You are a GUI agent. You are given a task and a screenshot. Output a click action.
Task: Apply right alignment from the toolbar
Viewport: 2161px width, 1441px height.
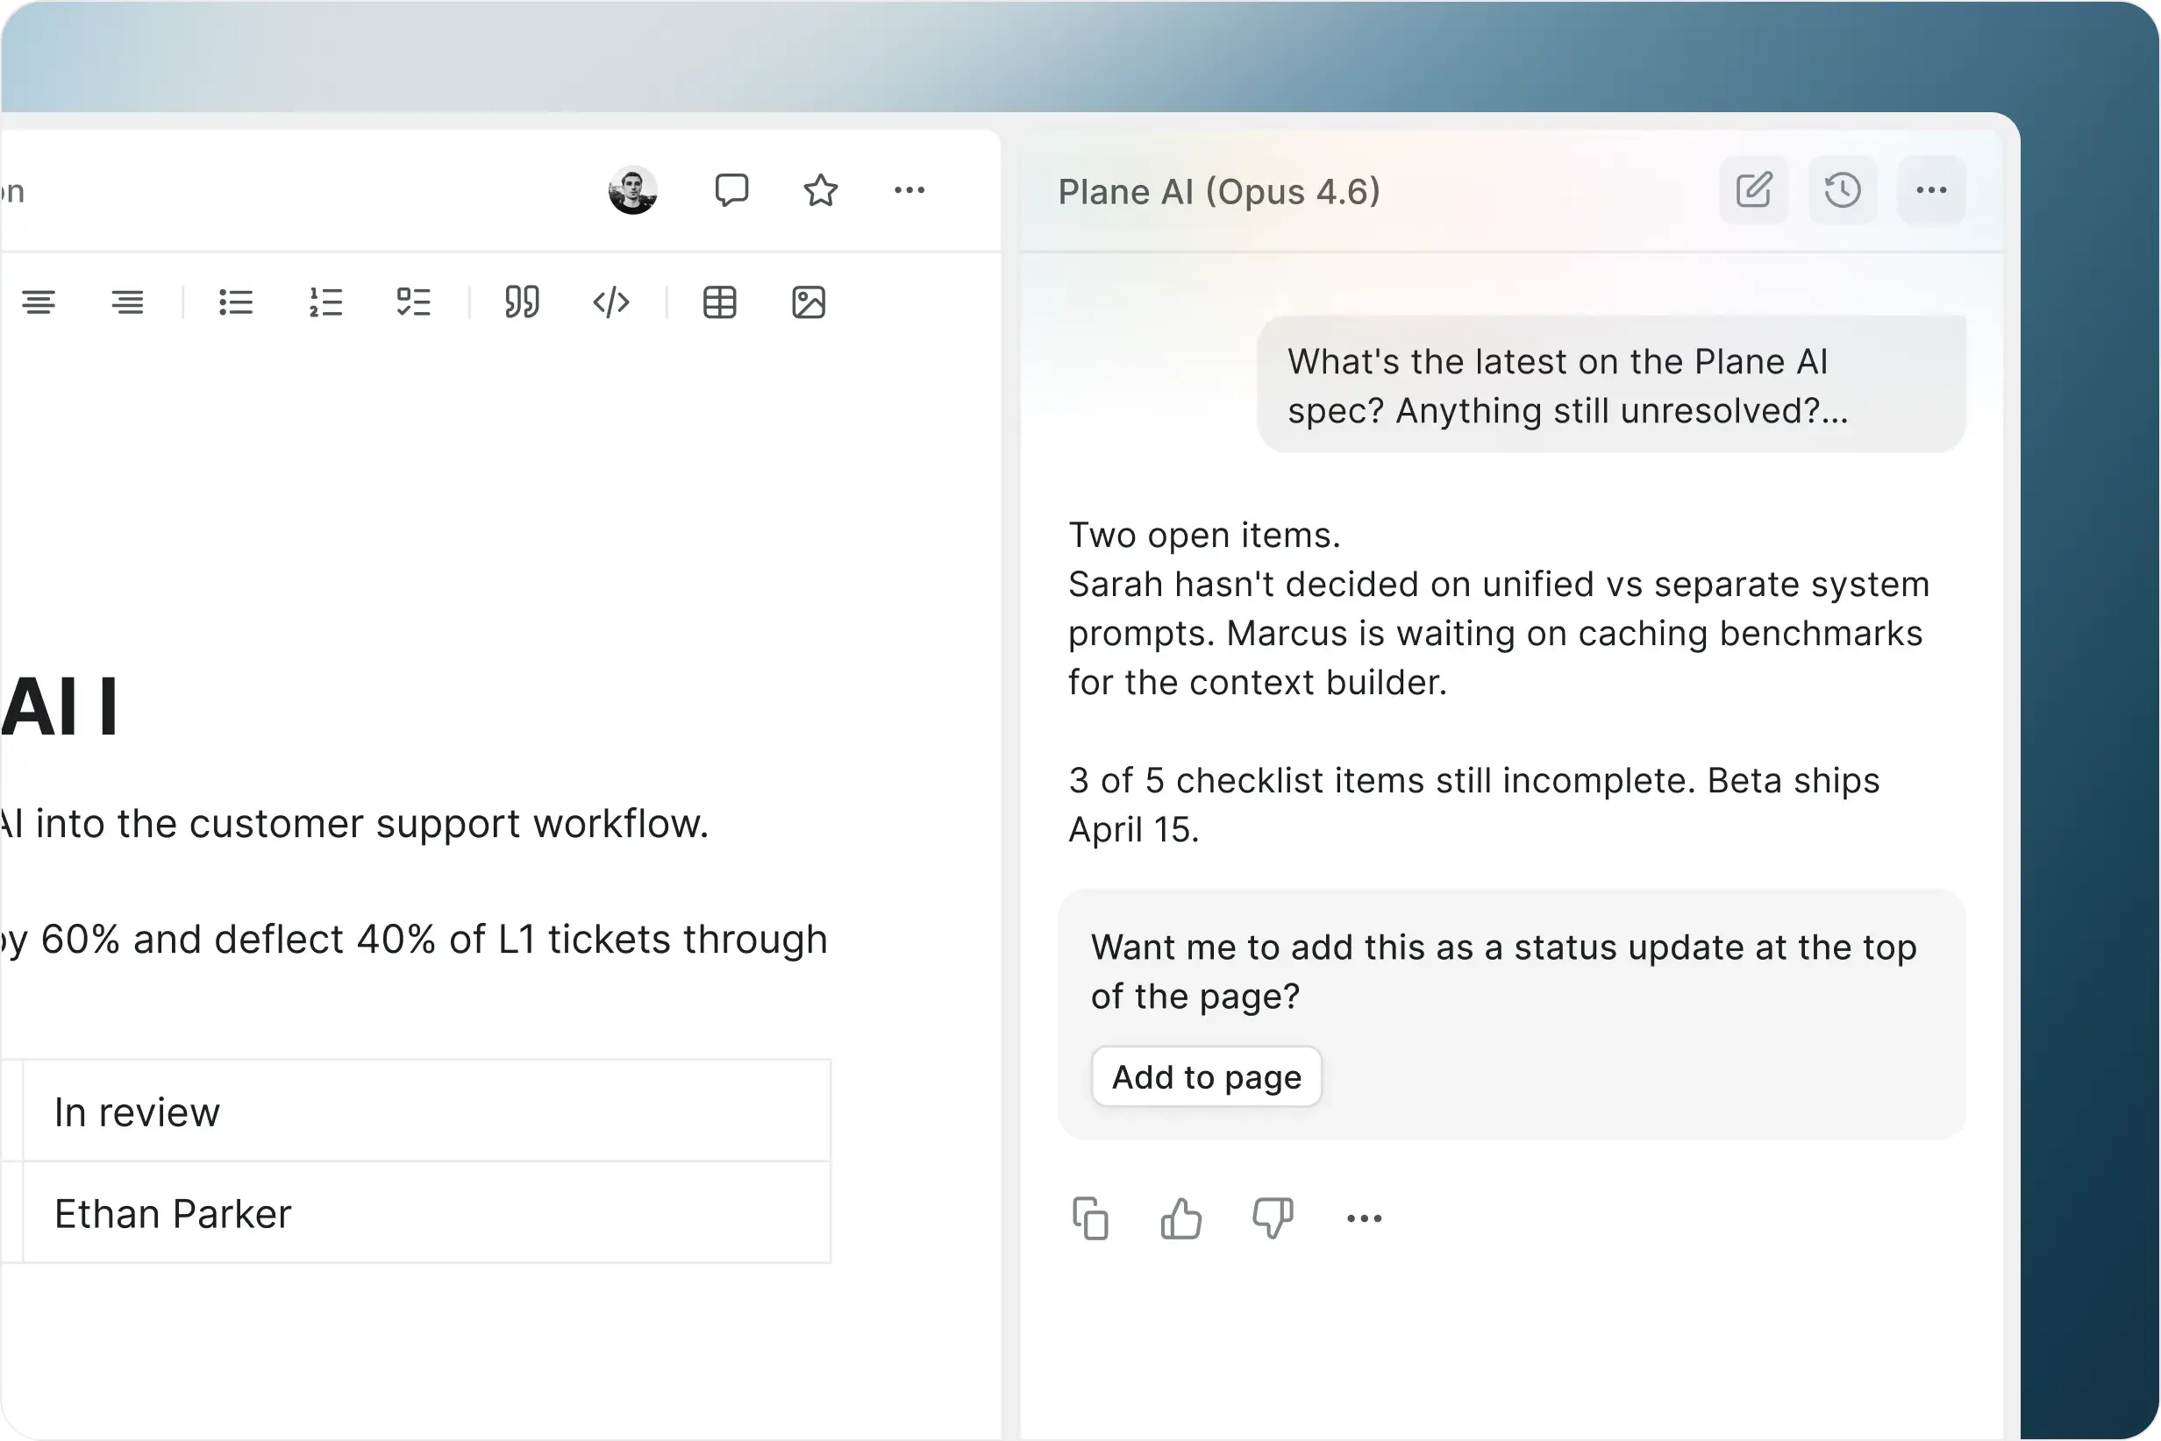[128, 302]
